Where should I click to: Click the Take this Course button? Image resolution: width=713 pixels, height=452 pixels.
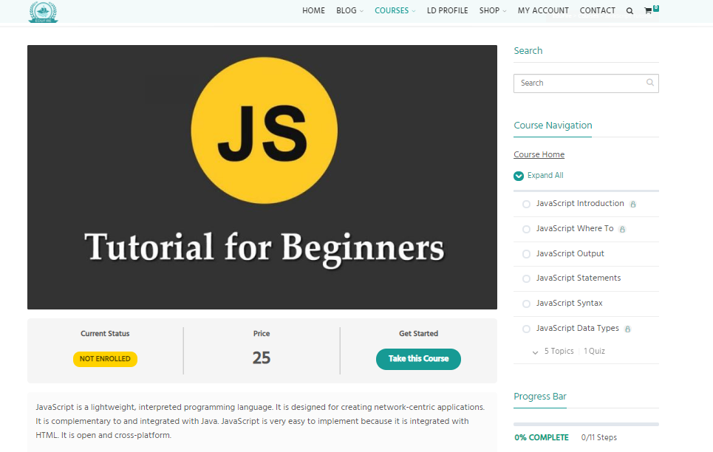click(x=418, y=359)
